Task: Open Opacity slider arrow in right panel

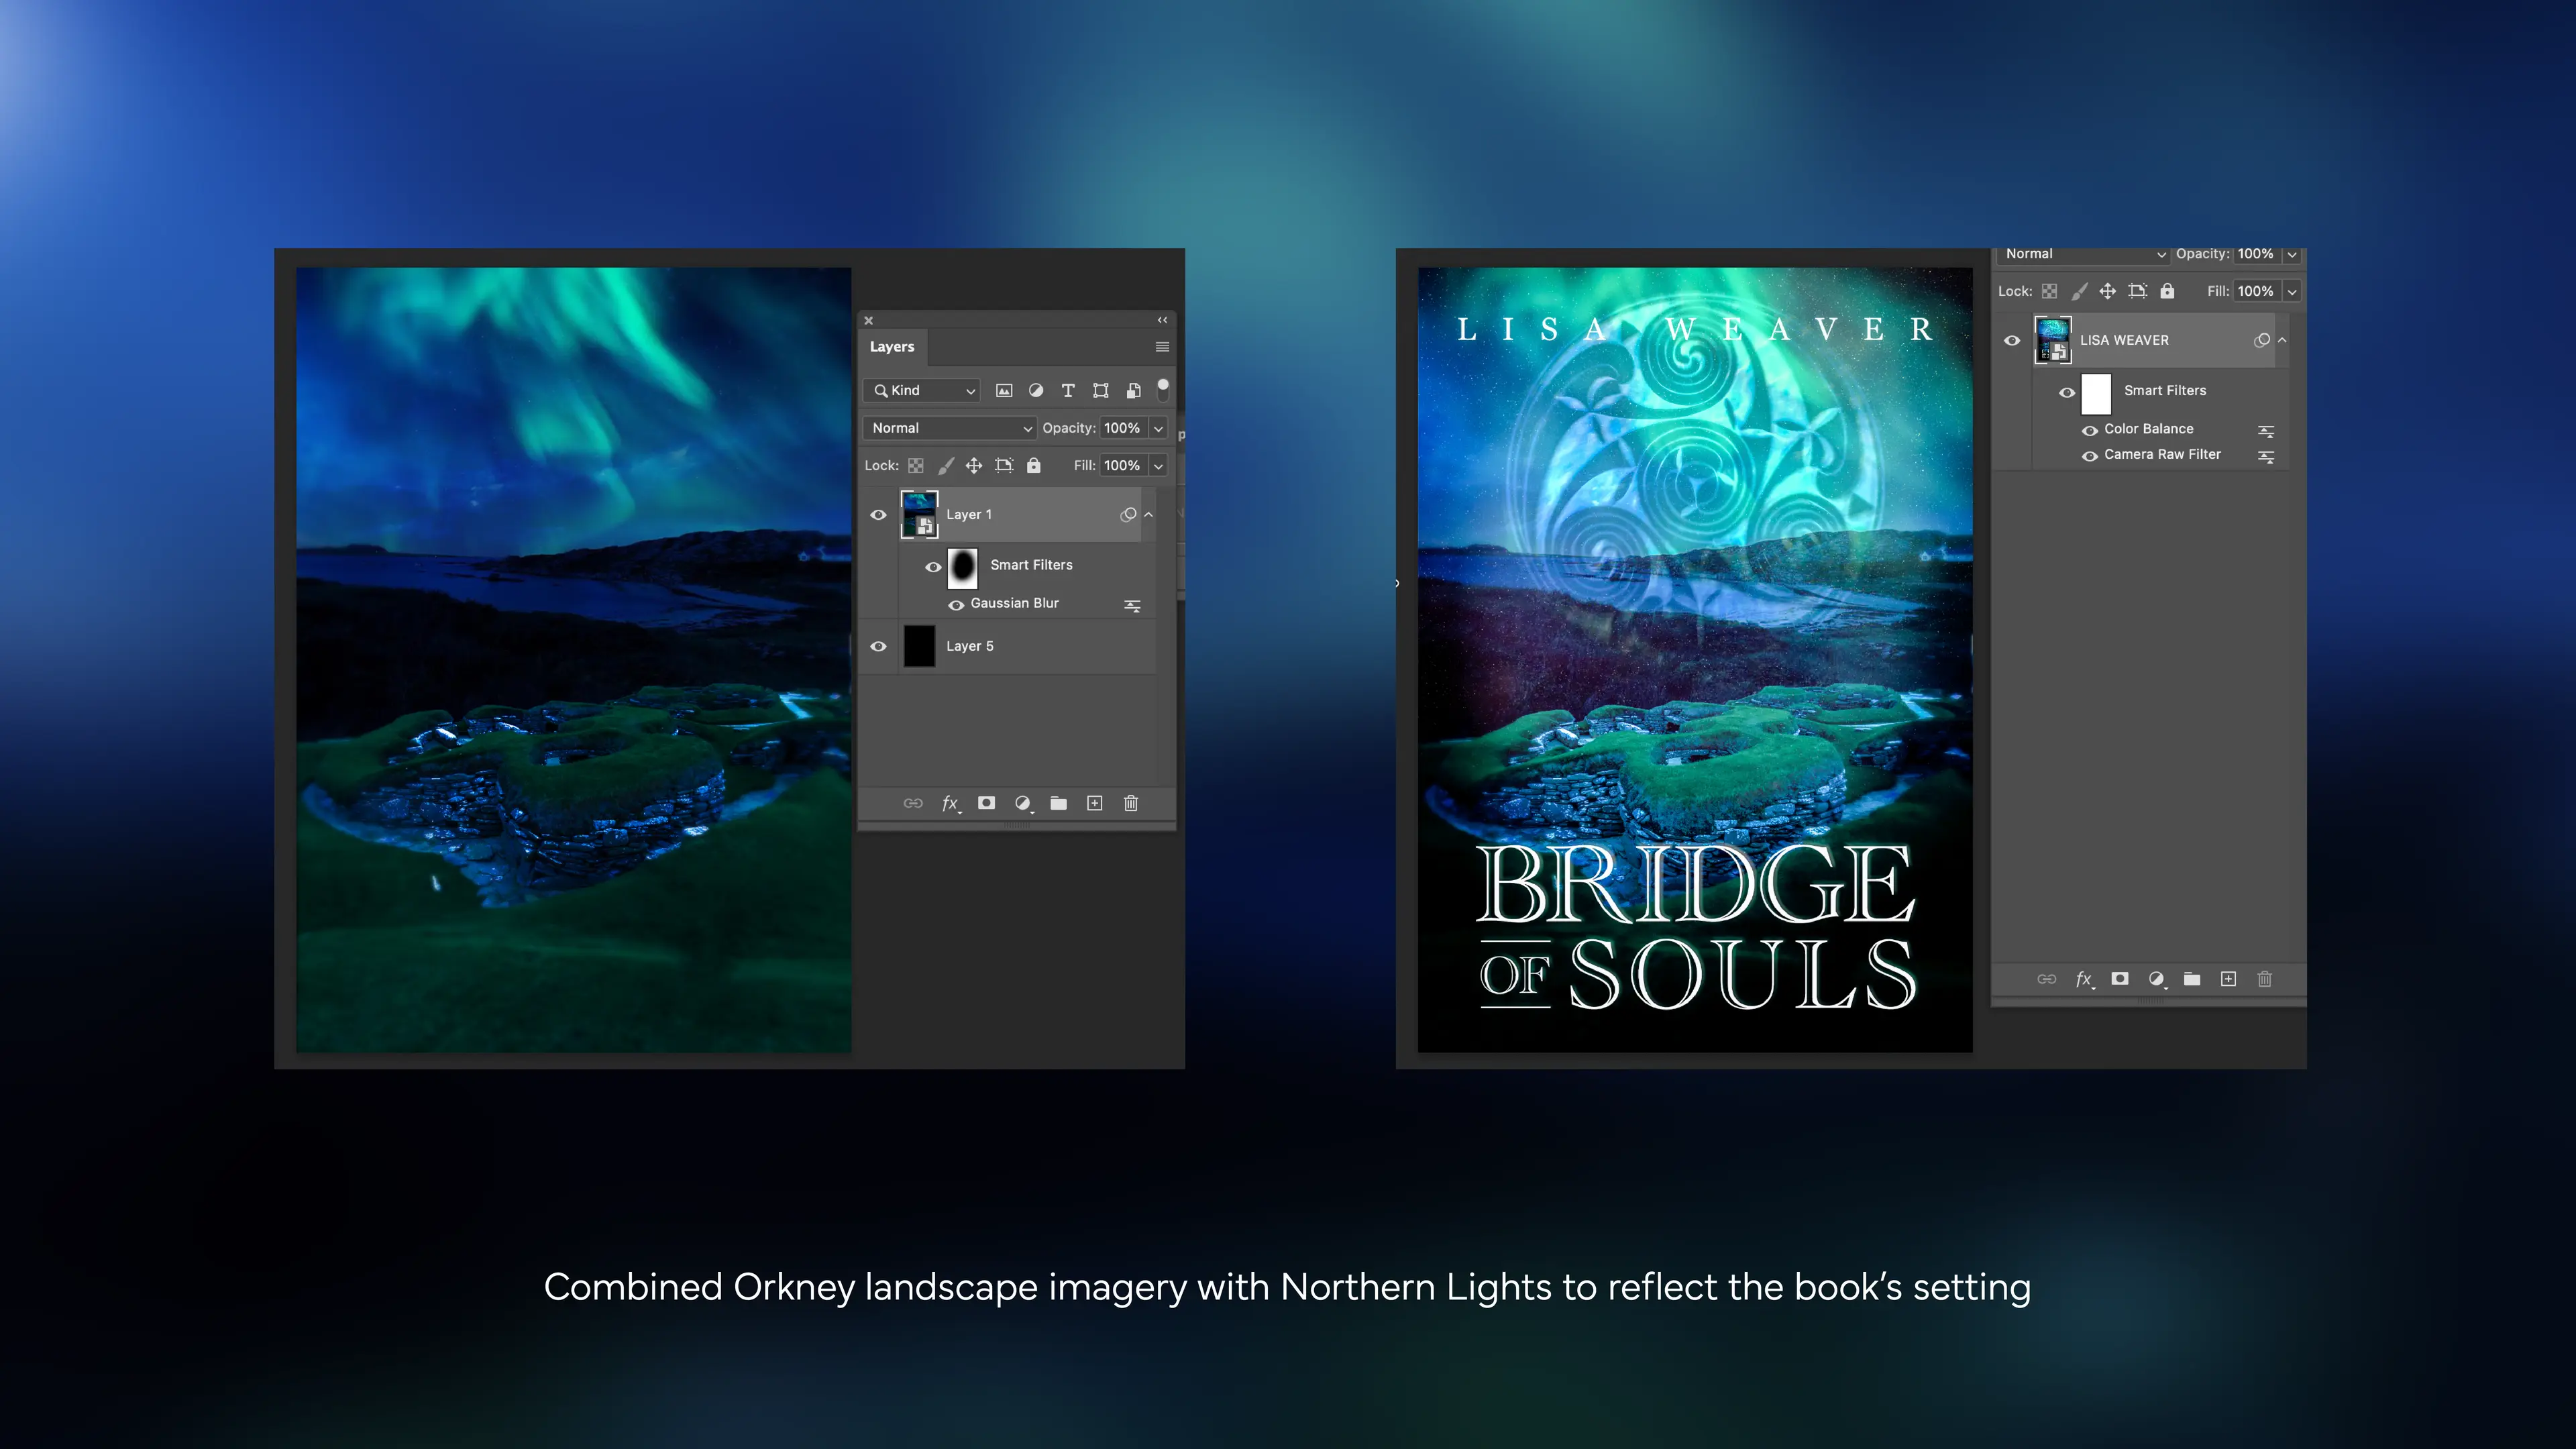Action: coord(2292,255)
